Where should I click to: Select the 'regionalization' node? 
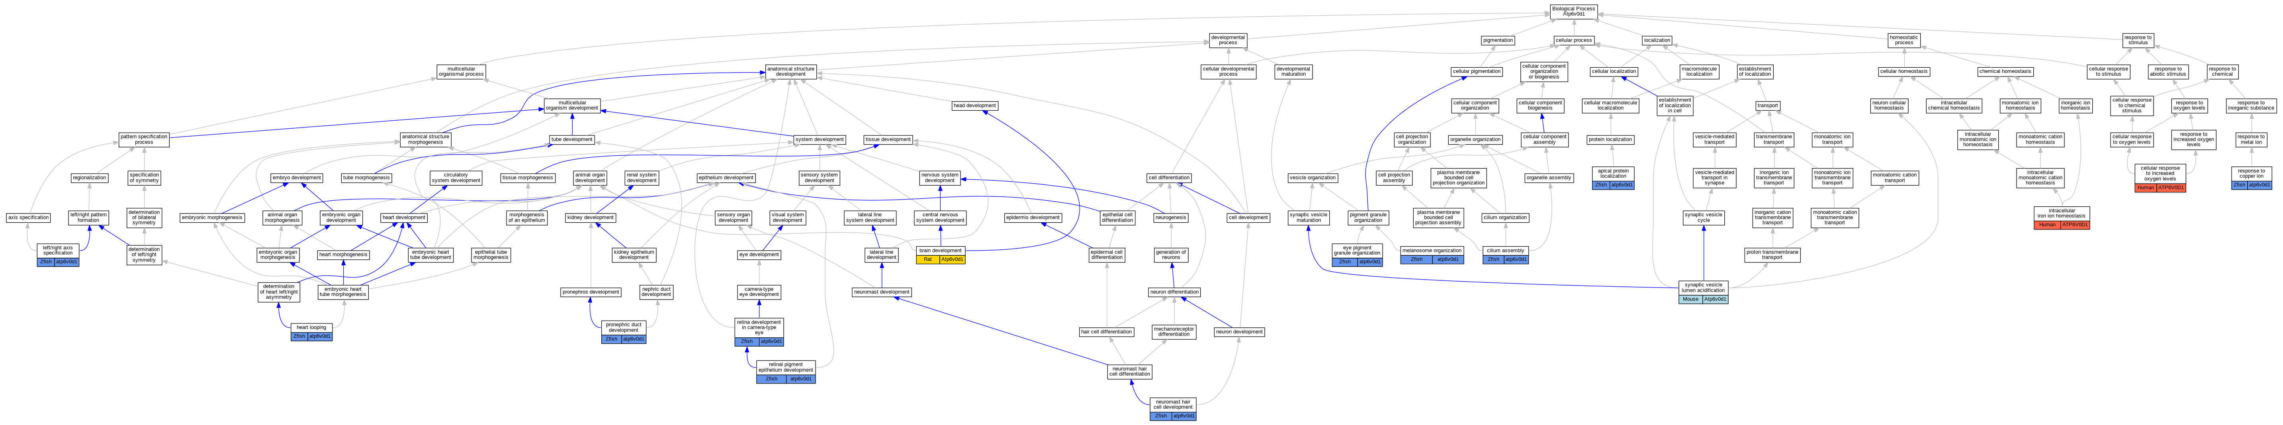tap(90, 178)
